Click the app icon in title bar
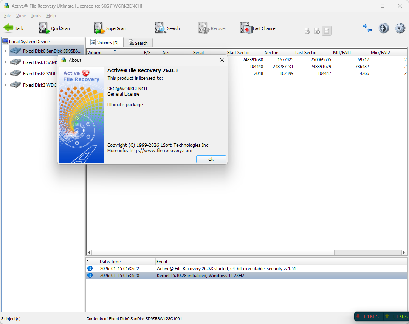The height and width of the screenshot is (324, 409). (6, 6)
